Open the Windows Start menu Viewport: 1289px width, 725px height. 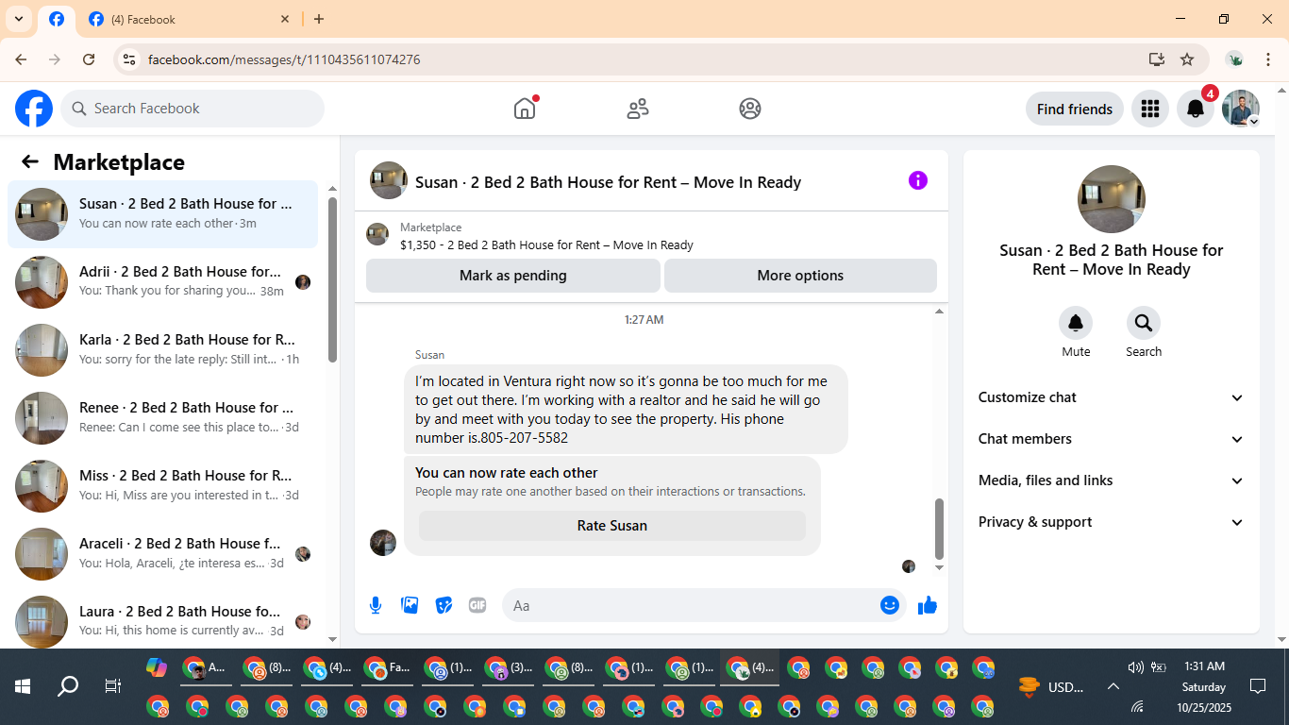(23, 686)
